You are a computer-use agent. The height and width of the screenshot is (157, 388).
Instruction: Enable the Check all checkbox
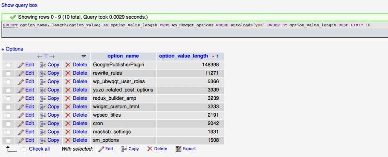coord(24,149)
